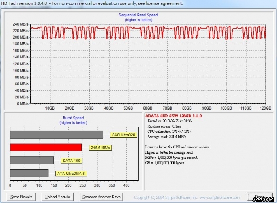
Task: Open Compare Another Drive
Action: click(x=101, y=197)
